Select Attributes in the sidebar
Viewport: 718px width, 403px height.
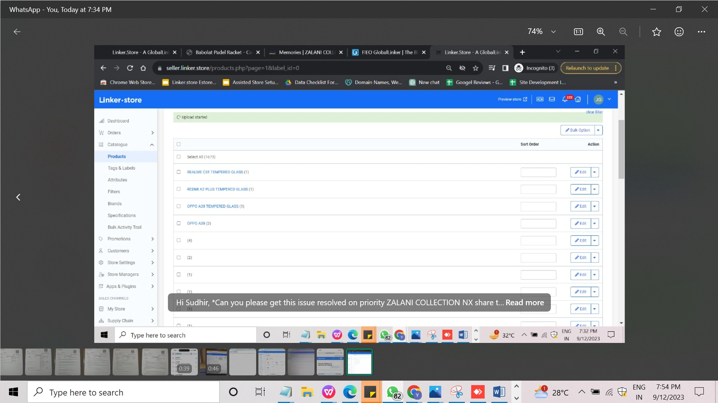click(x=117, y=180)
